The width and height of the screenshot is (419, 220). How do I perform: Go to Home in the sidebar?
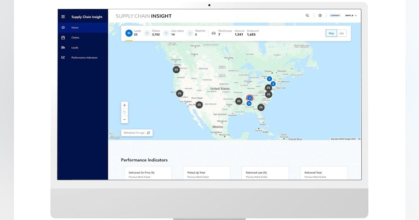coord(83,28)
